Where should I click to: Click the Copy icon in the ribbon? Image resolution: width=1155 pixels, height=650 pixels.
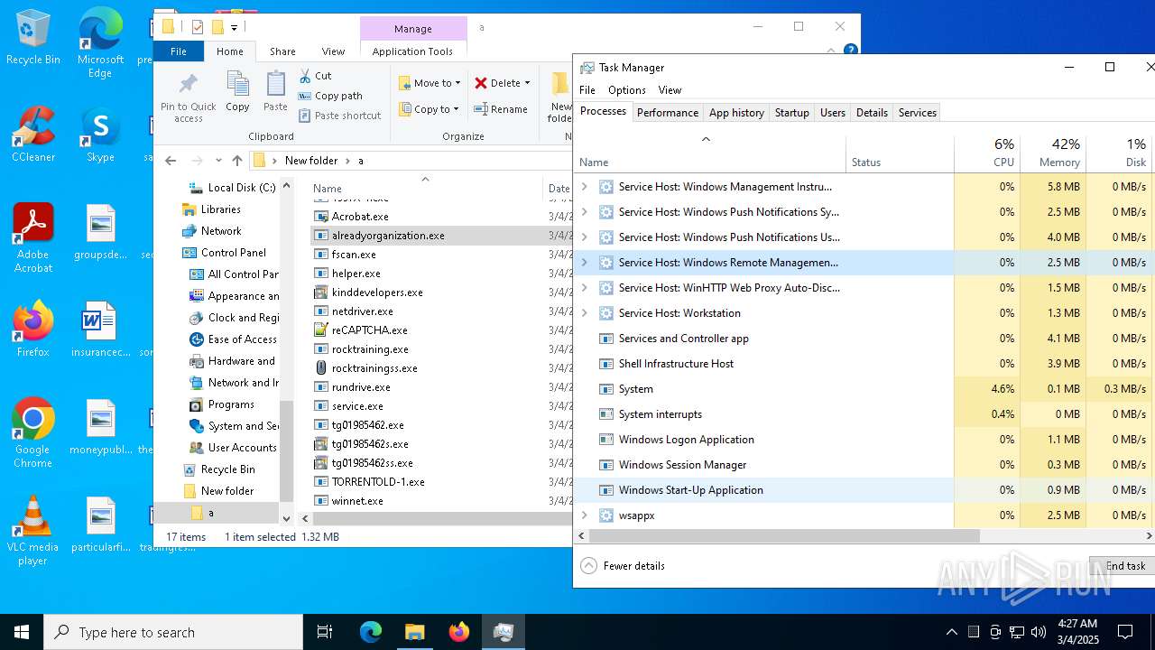[237, 92]
